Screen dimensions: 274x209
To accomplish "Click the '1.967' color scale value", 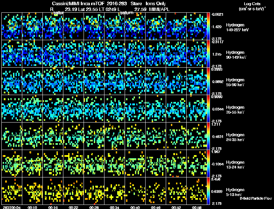I will tap(216, 152).
